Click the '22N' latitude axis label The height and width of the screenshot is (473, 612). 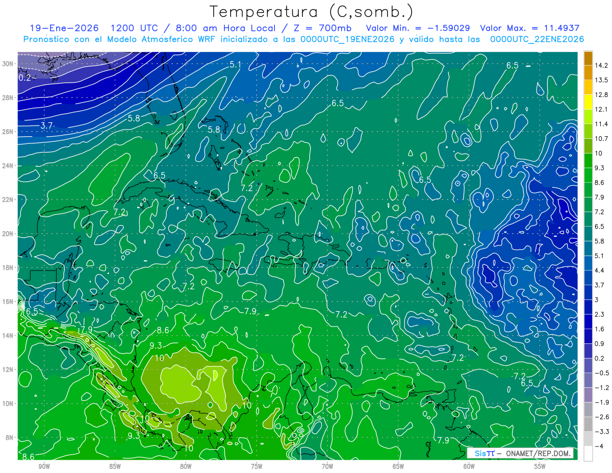(x=8, y=200)
